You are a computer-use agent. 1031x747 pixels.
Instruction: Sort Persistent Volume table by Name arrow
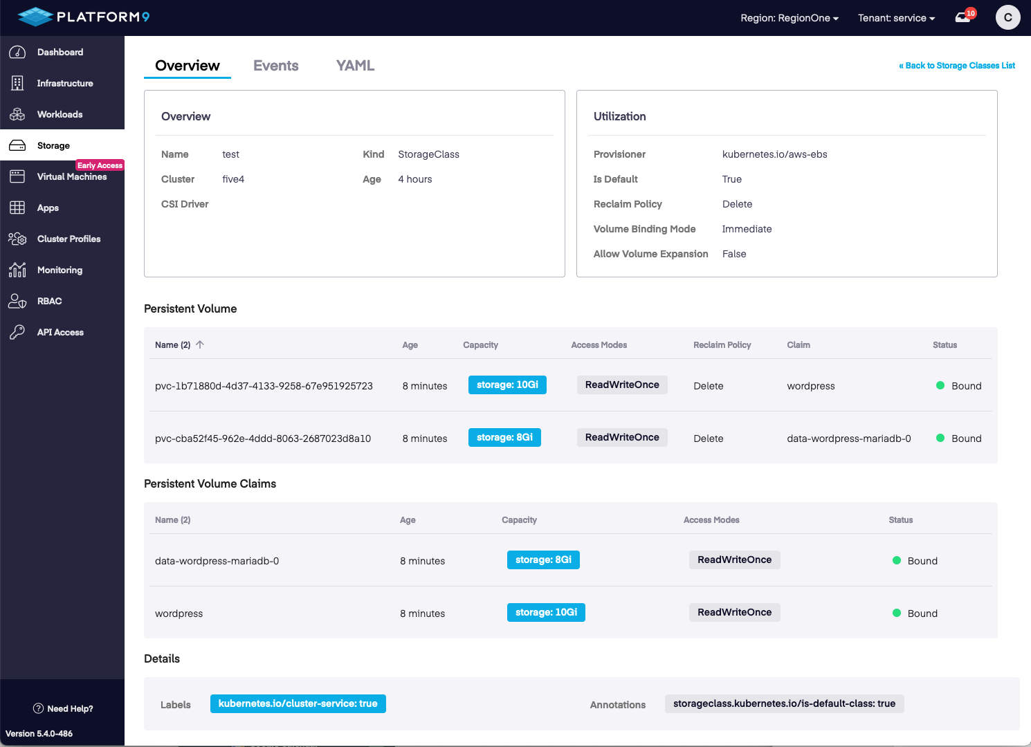[200, 344]
